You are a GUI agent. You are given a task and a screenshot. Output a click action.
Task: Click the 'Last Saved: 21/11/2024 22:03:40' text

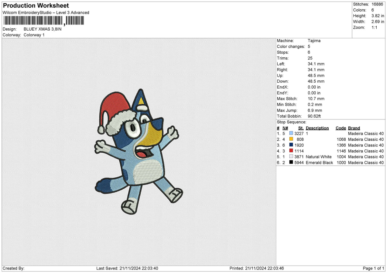click(127, 268)
